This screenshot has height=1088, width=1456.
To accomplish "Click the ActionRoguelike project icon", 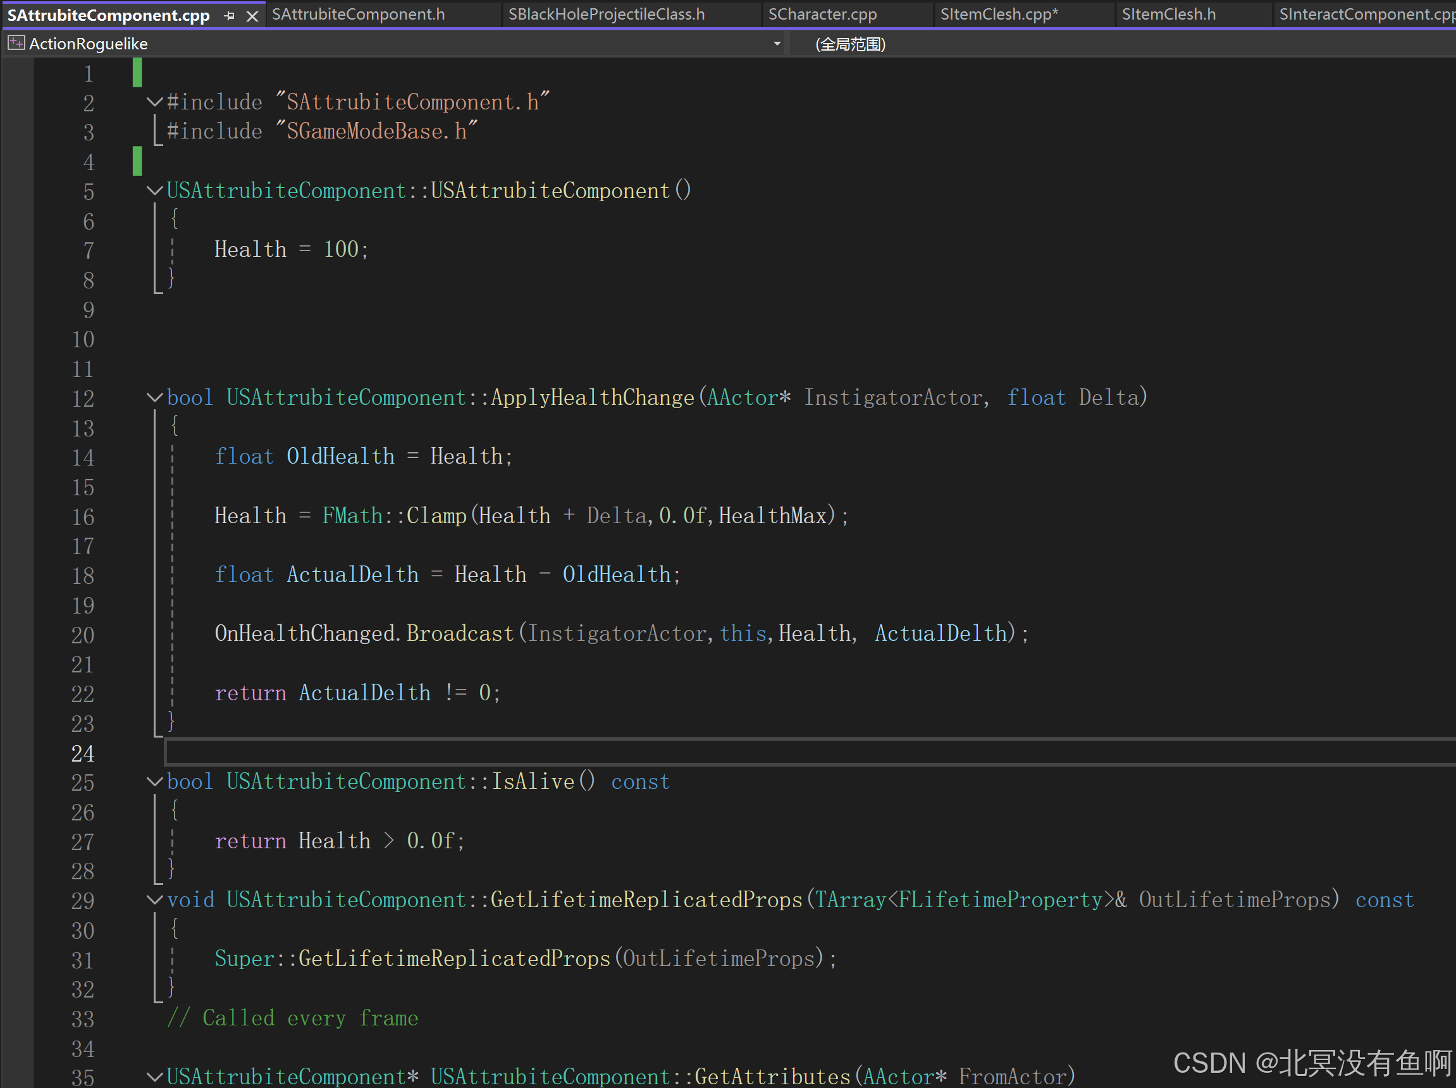I will click(x=16, y=44).
